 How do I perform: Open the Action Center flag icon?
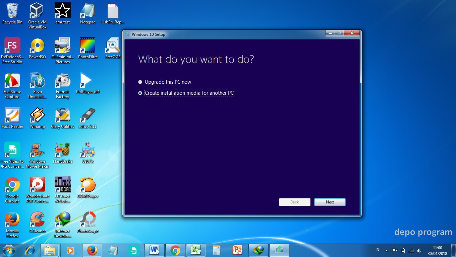point(395,250)
